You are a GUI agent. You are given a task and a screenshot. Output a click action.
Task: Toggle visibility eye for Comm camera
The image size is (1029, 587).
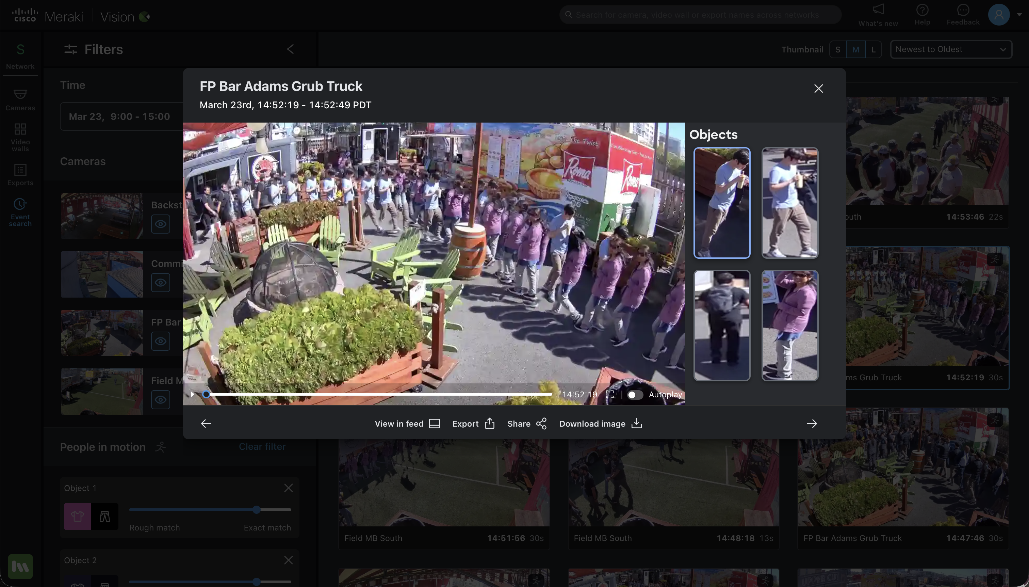[x=160, y=282]
